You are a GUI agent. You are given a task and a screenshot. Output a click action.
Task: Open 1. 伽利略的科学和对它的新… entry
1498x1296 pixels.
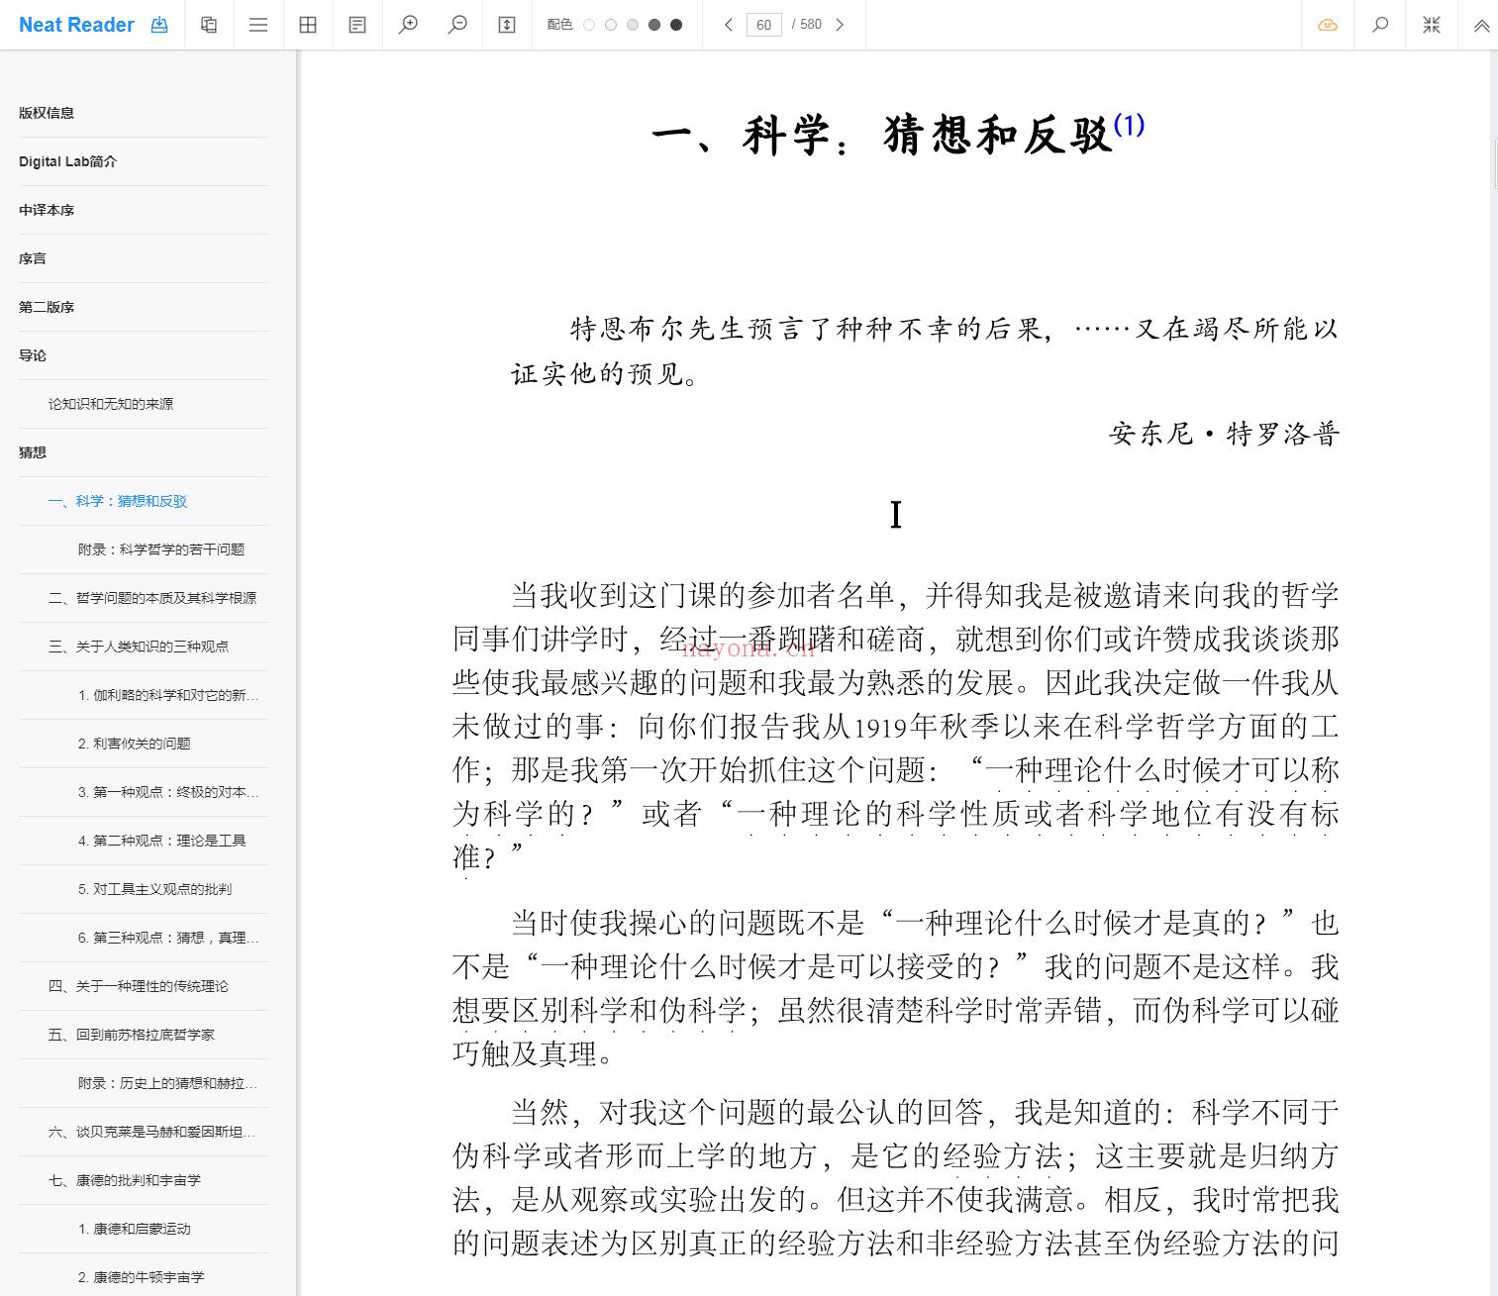(144, 695)
